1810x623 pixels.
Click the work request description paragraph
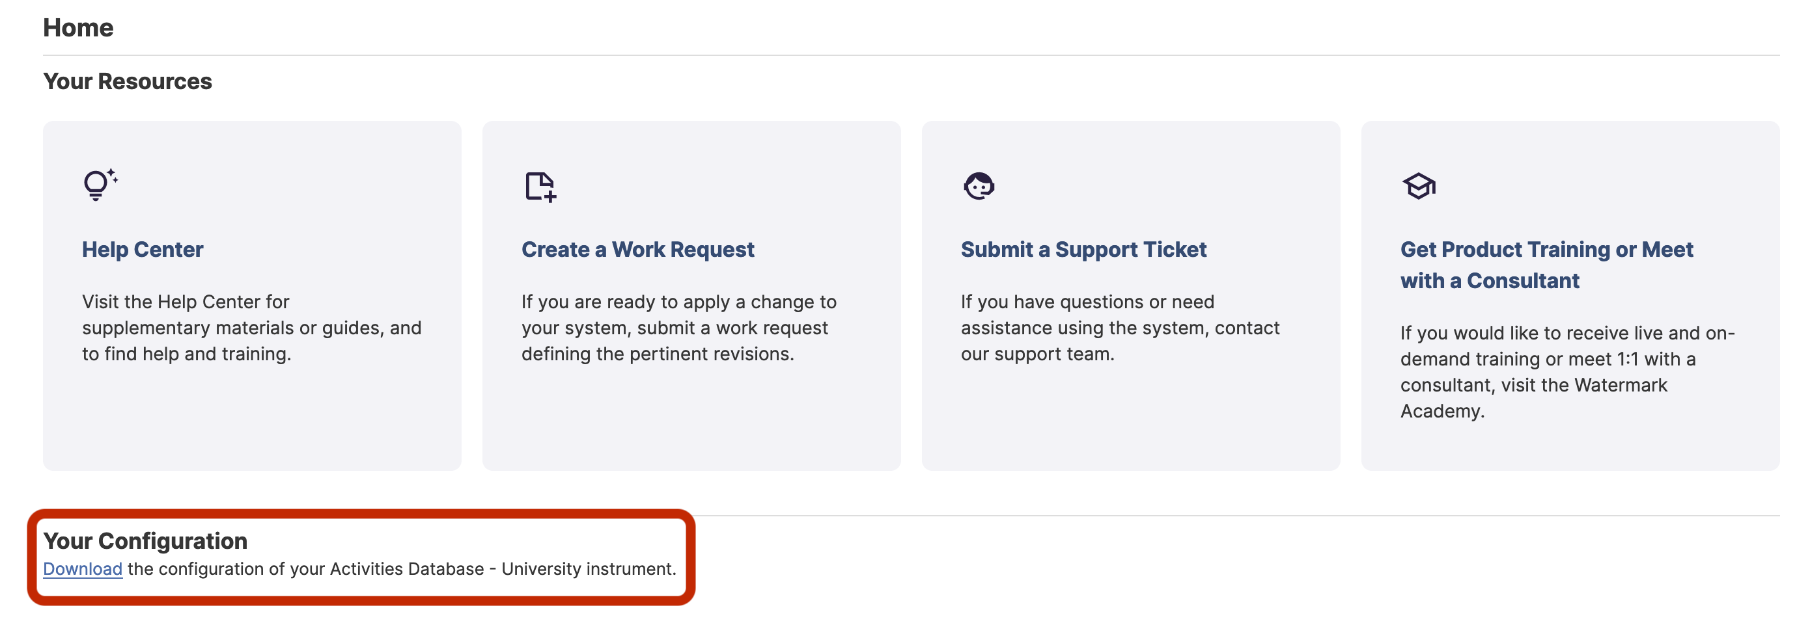[x=678, y=328]
